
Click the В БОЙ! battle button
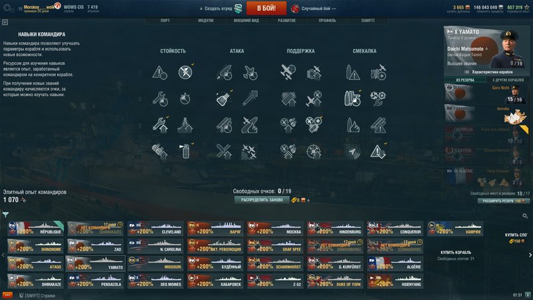tap(266, 8)
